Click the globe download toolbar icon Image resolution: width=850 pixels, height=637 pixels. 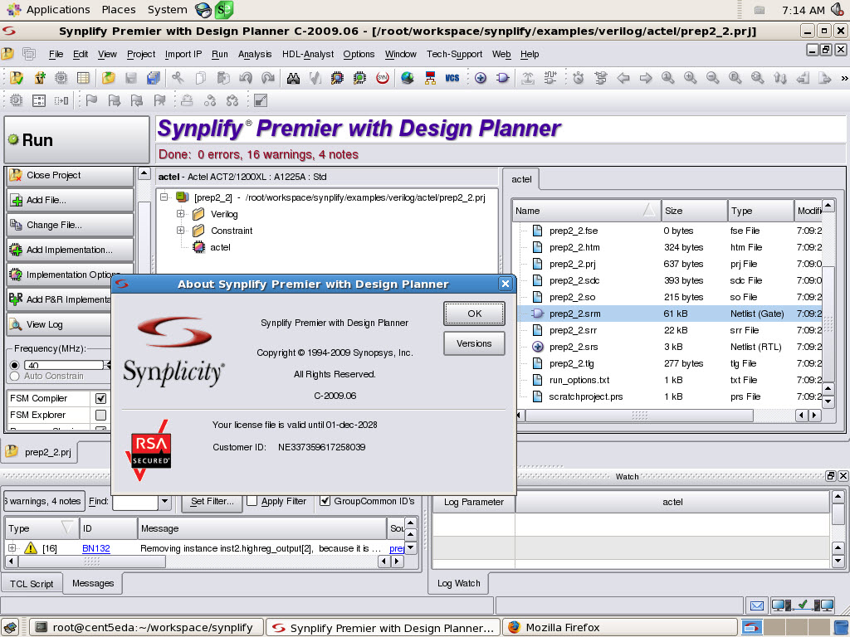click(407, 78)
